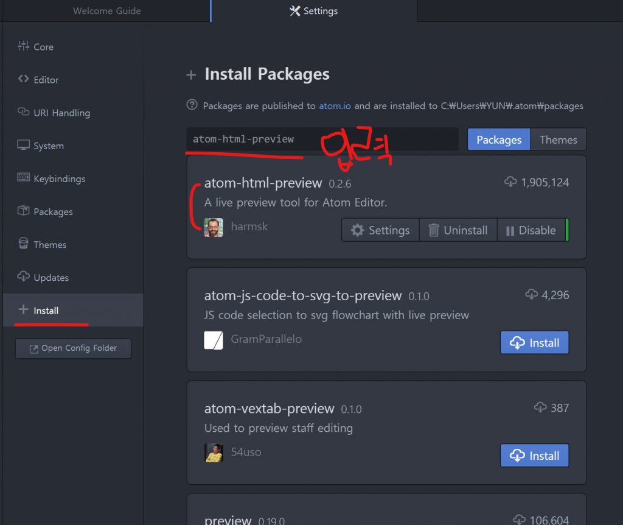Show installed Packages from the sidebar
The height and width of the screenshot is (525, 623).
(x=73, y=211)
